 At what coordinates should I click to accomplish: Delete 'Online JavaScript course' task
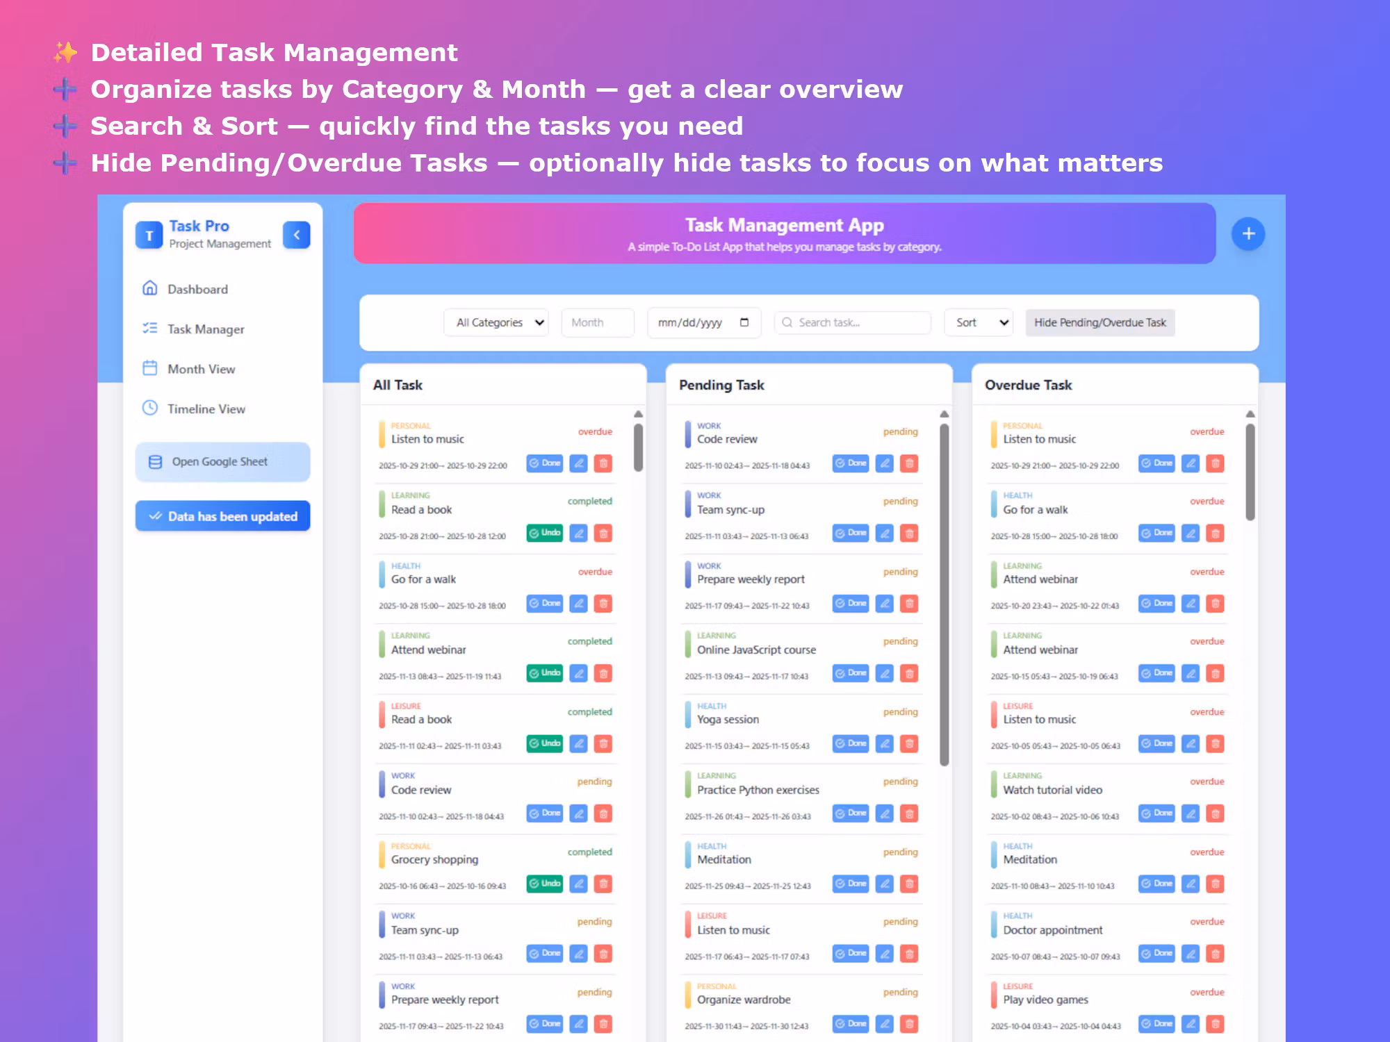pos(909,673)
